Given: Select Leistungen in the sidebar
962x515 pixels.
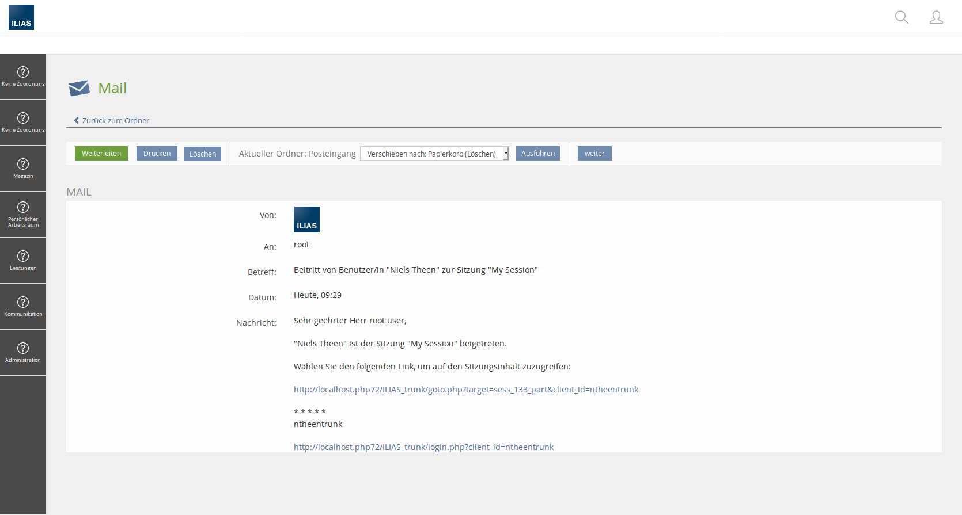Looking at the screenshot, I should (x=23, y=260).
